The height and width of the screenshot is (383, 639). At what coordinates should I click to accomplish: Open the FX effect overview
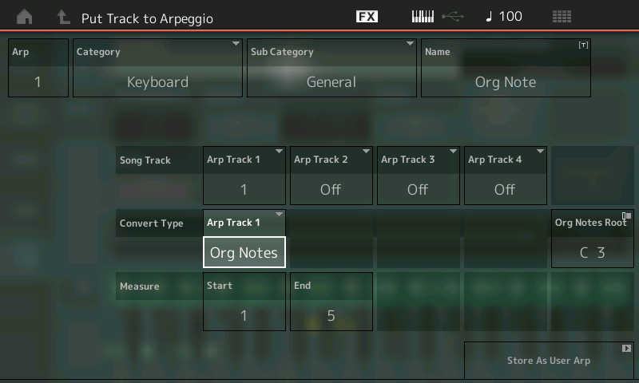(367, 17)
